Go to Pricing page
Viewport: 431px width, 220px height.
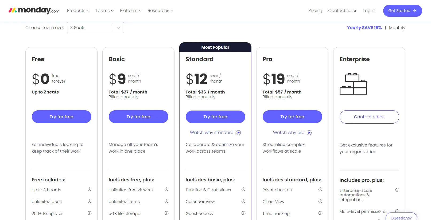click(315, 11)
